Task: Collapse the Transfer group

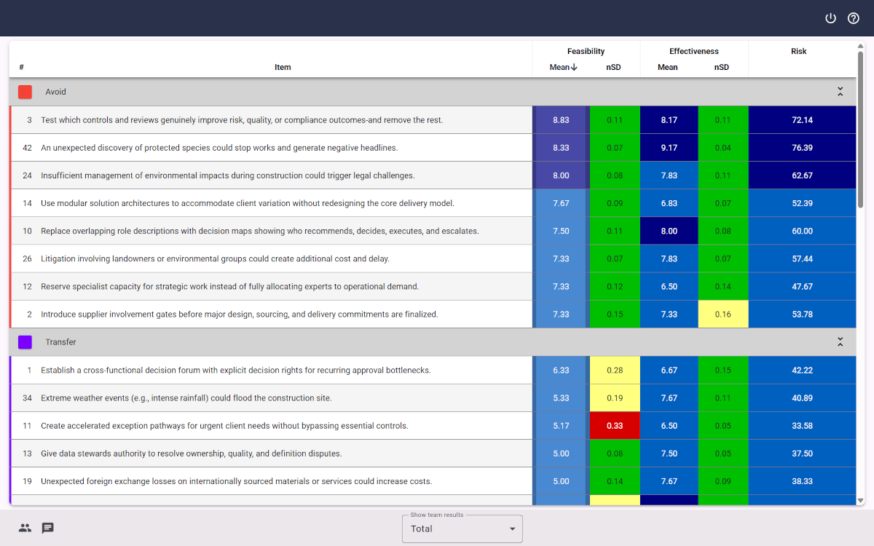Action: pyautogui.click(x=840, y=342)
